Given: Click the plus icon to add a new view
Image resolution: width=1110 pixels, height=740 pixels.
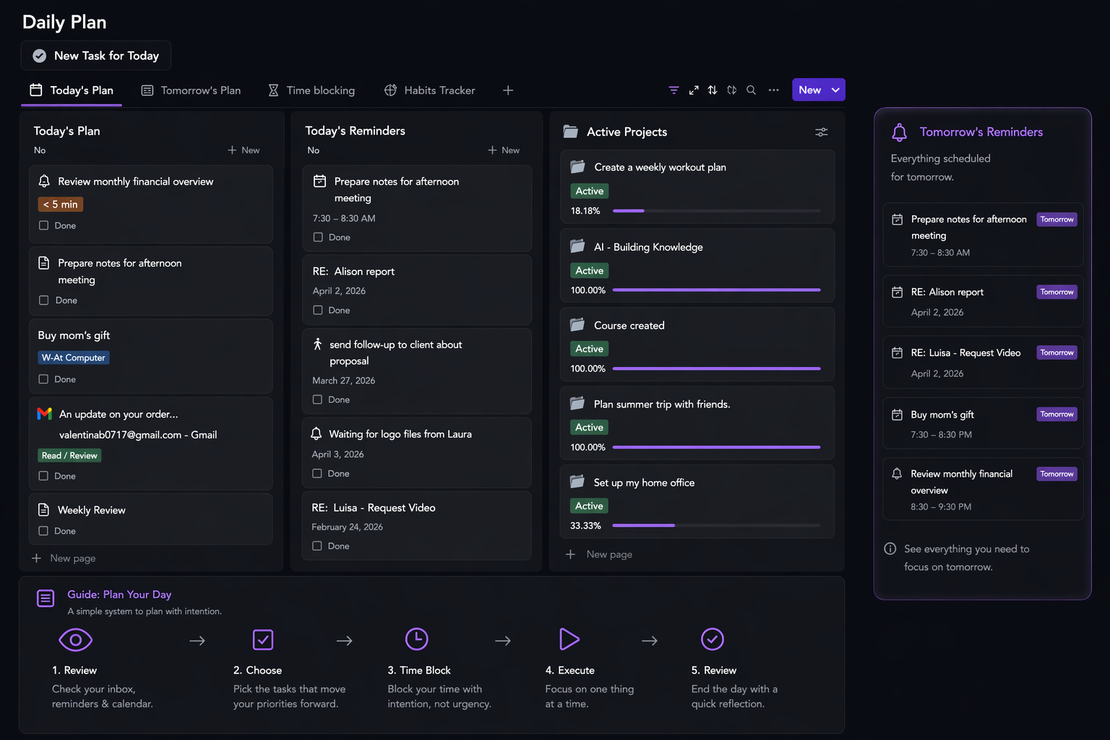Looking at the screenshot, I should click(x=508, y=90).
